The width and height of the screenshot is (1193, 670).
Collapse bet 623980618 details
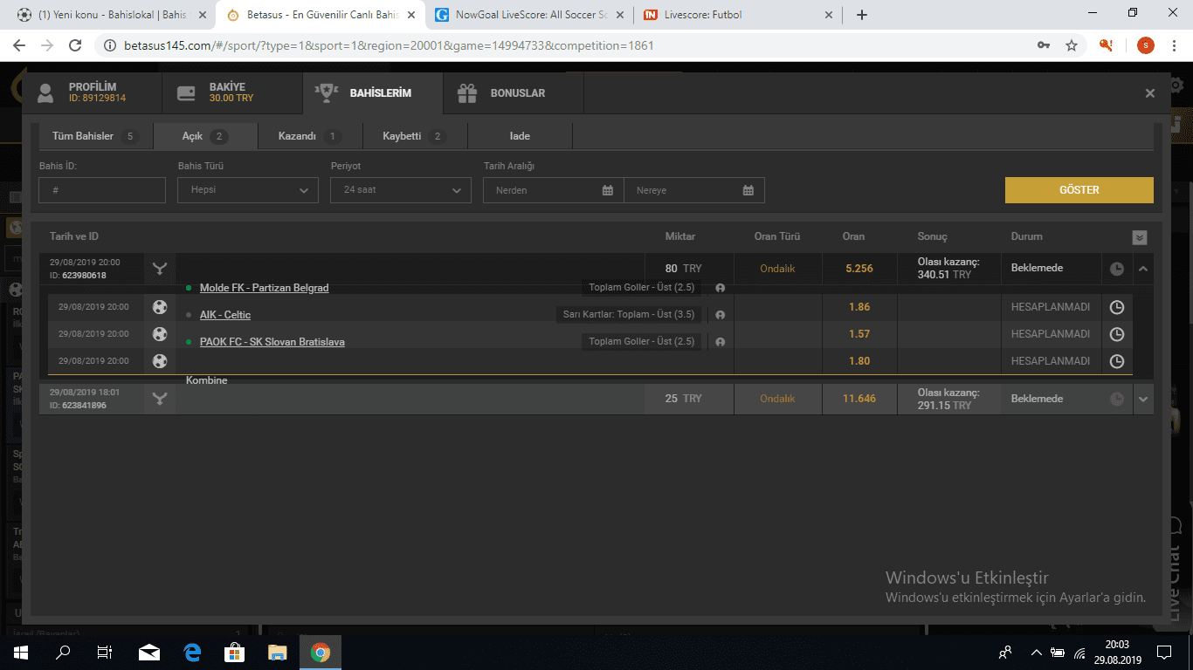(1143, 269)
